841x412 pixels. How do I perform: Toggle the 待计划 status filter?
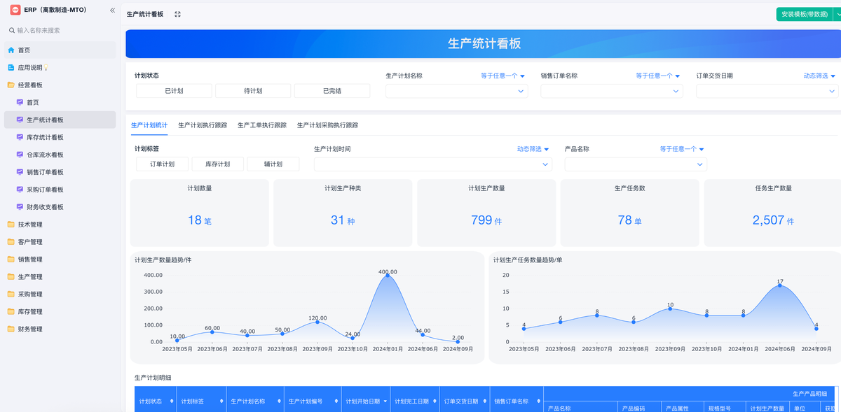click(253, 91)
